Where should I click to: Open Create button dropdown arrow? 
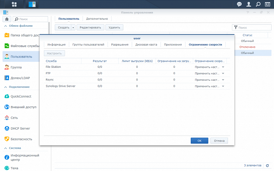73,27
